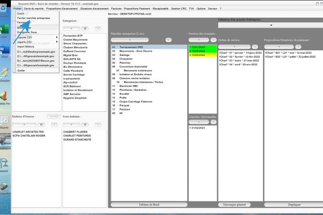Click the D button under Maîtrise d'Oeuvre
This screenshot has width=323, height=215.
coord(41,125)
